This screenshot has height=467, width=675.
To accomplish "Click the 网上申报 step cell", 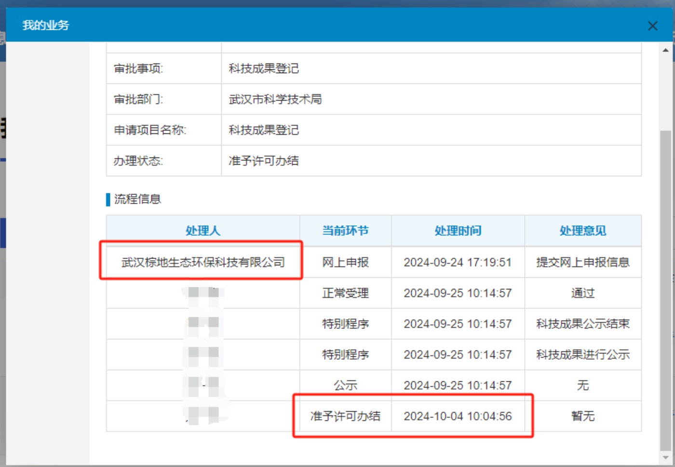I will [345, 262].
